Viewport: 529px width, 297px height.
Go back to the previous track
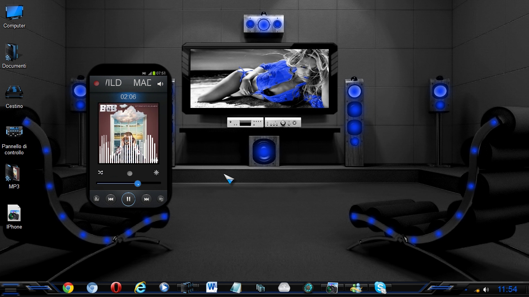tap(111, 199)
